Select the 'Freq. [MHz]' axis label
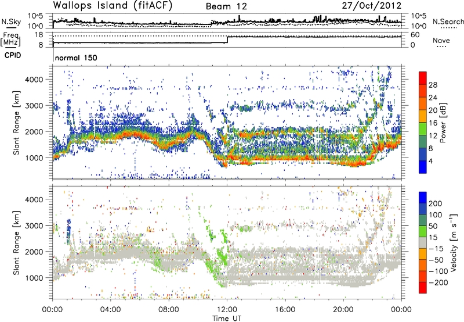Image resolution: width=464 pixels, height=322 pixels. (10, 40)
